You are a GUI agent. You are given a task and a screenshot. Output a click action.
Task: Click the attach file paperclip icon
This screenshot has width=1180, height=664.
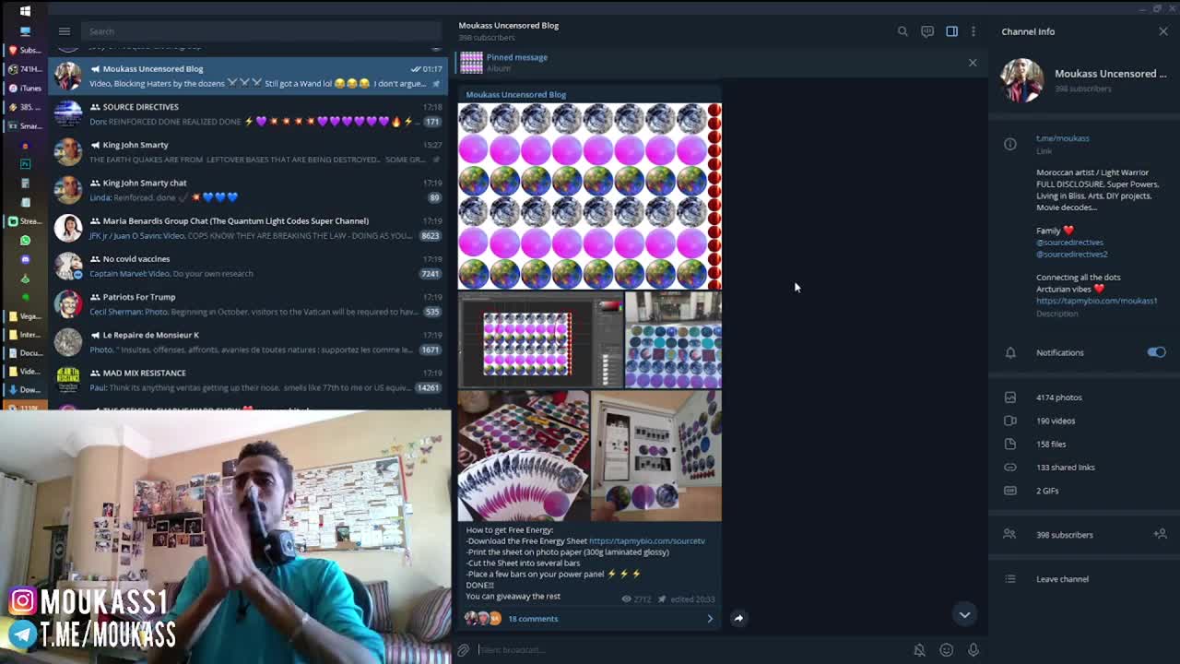pyautogui.click(x=464, y=650)
